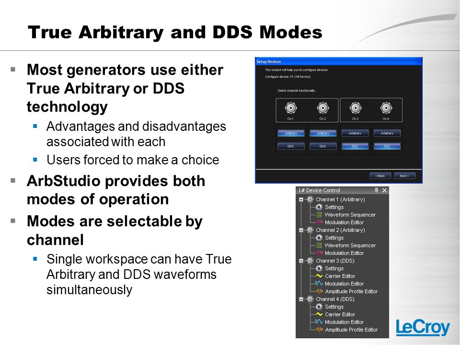Open Channel 1 Waveform Sequencer icon
This screenshot has width=460, height=345.
pyautogui.click(x=319, y=215)
